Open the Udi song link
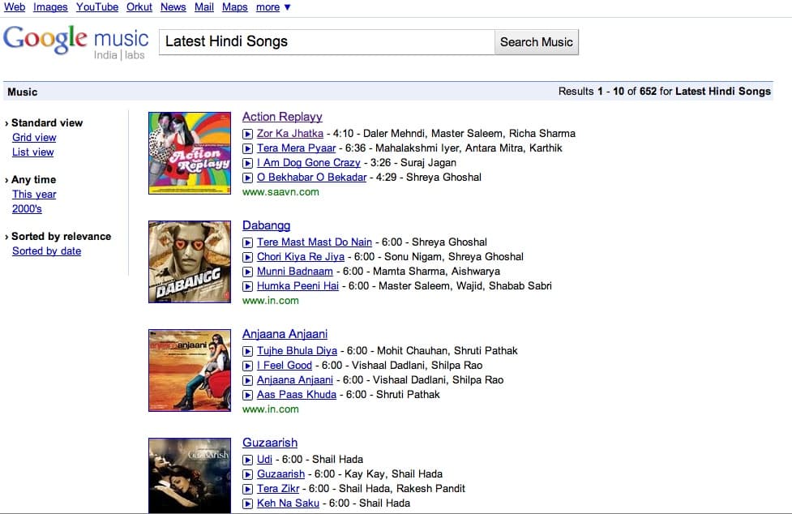Image resolution: width=792 pixels, height=514 pixels. (264, 459)
